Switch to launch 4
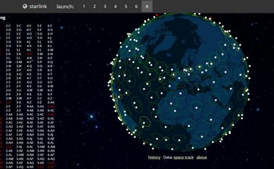 116,6
